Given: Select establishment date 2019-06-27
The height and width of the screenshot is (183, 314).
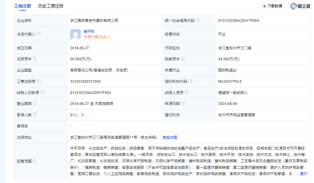Looking at the screenshot, I should [79, 48].
